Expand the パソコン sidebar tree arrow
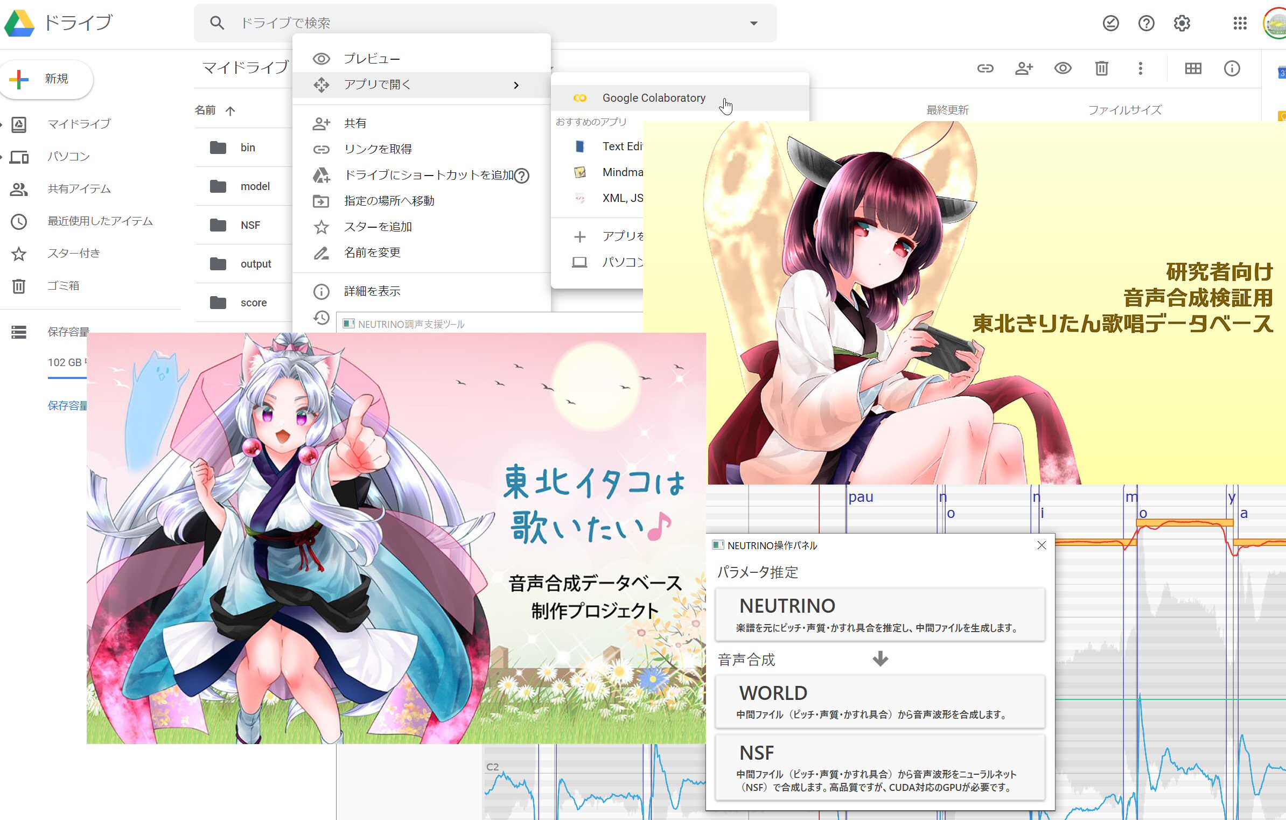1286x820 pixels. coord(2,157)
